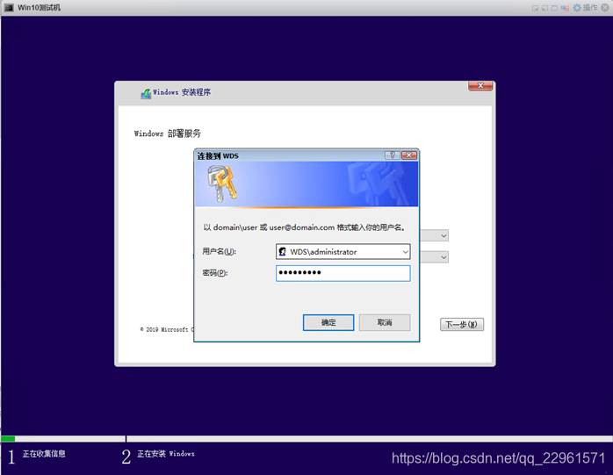Open the upper dropdown behind the dialog

pos(444,235)
